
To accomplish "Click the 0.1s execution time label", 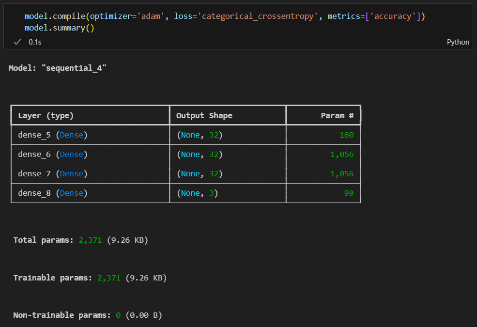I will tap(35, 42).
